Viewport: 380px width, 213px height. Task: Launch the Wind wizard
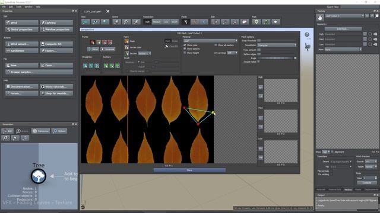(22, 44)
